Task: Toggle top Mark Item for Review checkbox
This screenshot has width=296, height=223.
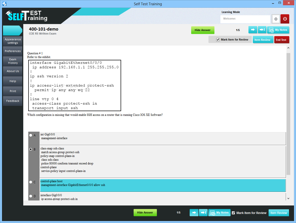Action: tap(218, 40)
